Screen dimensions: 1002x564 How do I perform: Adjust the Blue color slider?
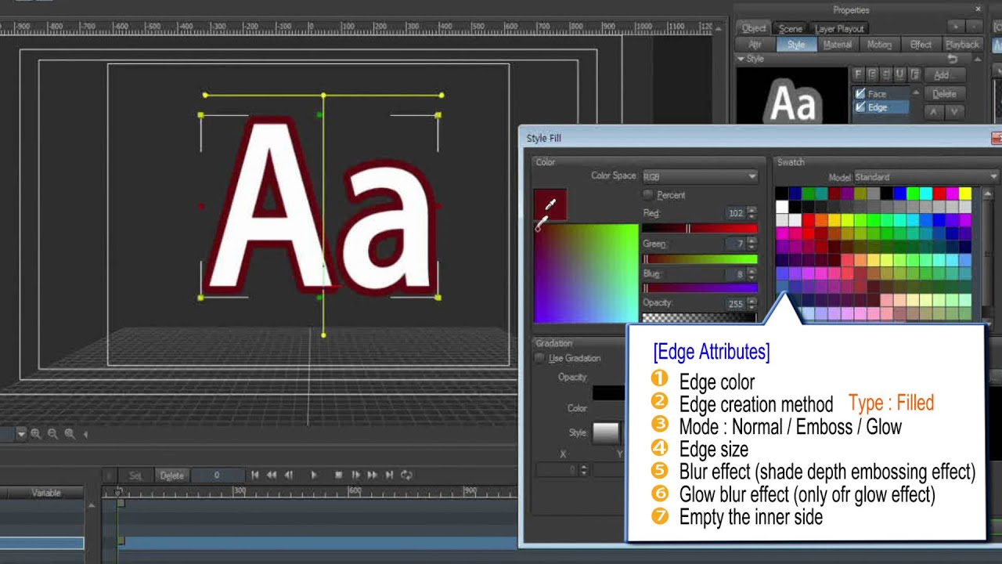[700, 287]
